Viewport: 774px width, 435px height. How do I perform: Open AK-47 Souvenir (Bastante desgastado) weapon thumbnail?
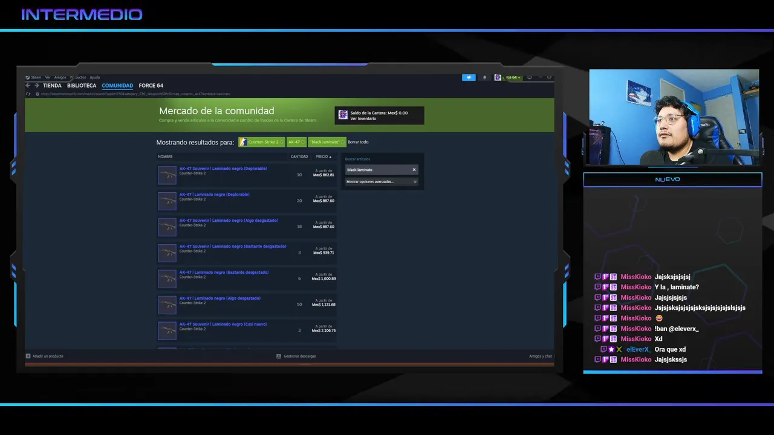167,253
